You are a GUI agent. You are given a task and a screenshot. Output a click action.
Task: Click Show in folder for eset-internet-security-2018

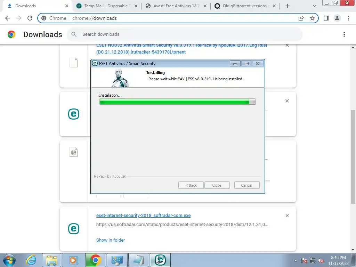coord(111,240)
